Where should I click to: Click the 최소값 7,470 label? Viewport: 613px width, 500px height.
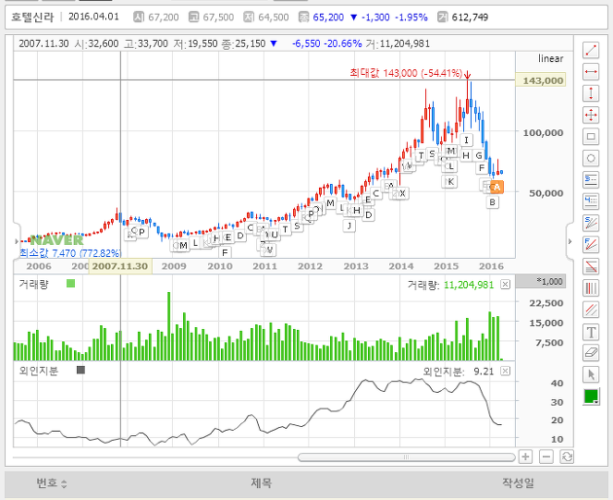coord(70,253)
